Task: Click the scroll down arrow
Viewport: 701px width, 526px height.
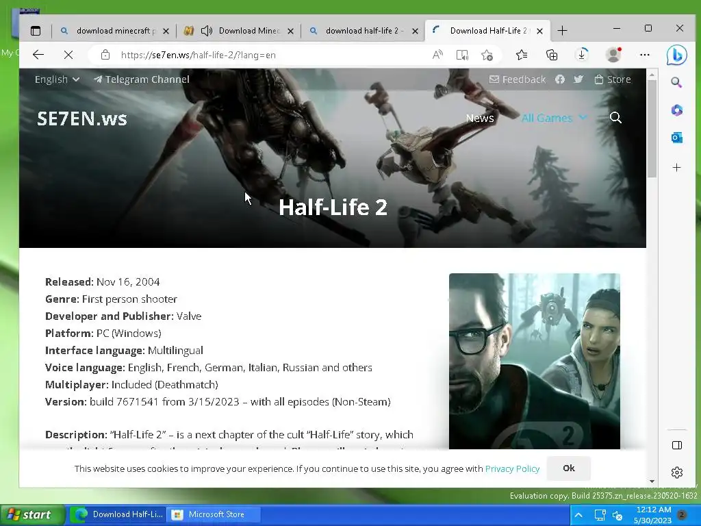Action: [652, 481]
